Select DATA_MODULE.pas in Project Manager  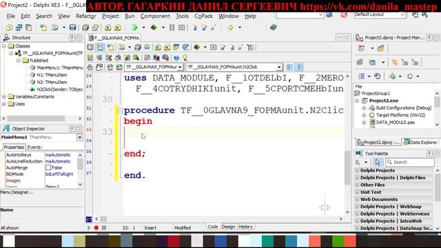395,123
